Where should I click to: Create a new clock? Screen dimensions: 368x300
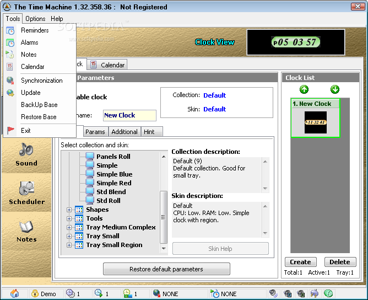pos(300,262)
